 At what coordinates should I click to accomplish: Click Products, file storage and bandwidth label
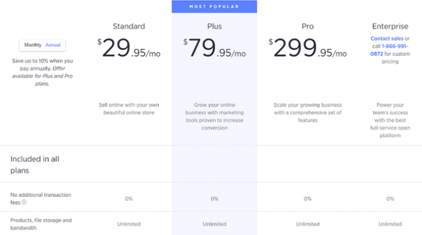(x=41, y=223)
